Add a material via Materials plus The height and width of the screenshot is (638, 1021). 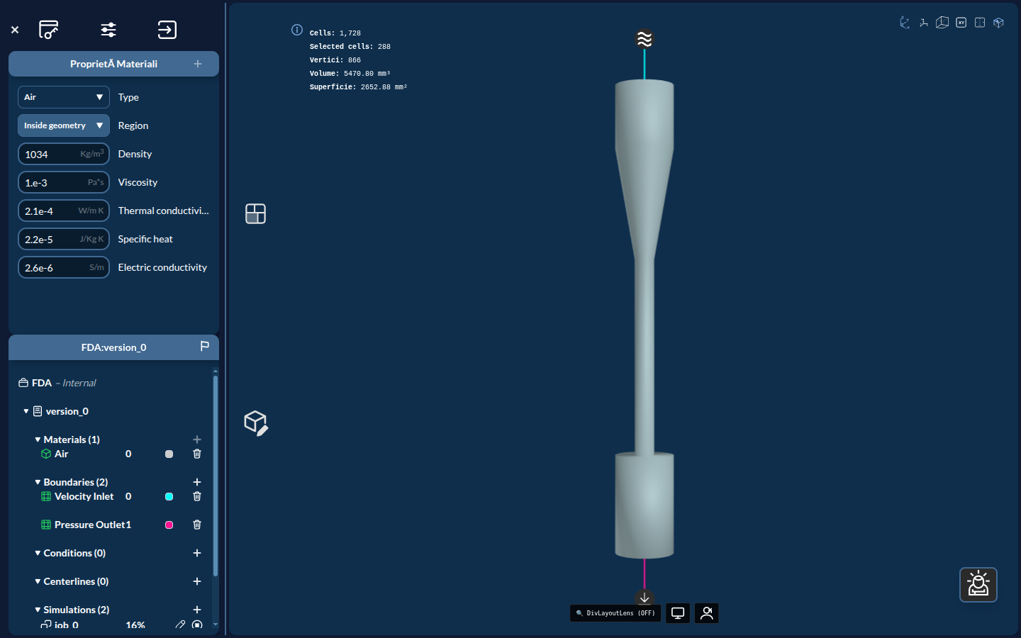197,440
